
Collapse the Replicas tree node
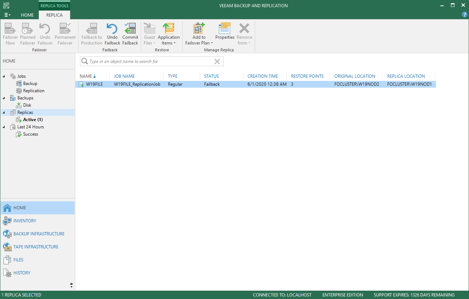coord(4,112)
